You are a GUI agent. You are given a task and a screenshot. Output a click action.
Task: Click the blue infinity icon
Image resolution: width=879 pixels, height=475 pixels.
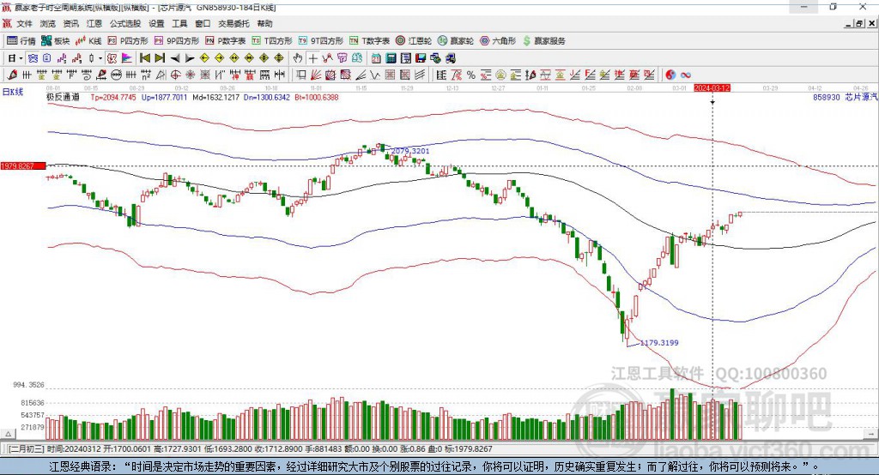[x=686, y=75]
